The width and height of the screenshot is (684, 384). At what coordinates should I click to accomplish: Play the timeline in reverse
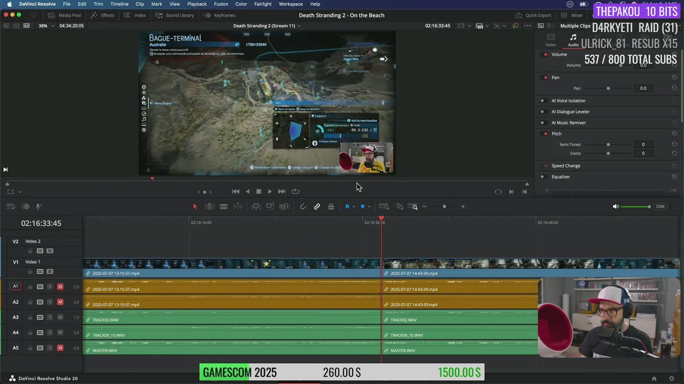(x=247, y=191)
